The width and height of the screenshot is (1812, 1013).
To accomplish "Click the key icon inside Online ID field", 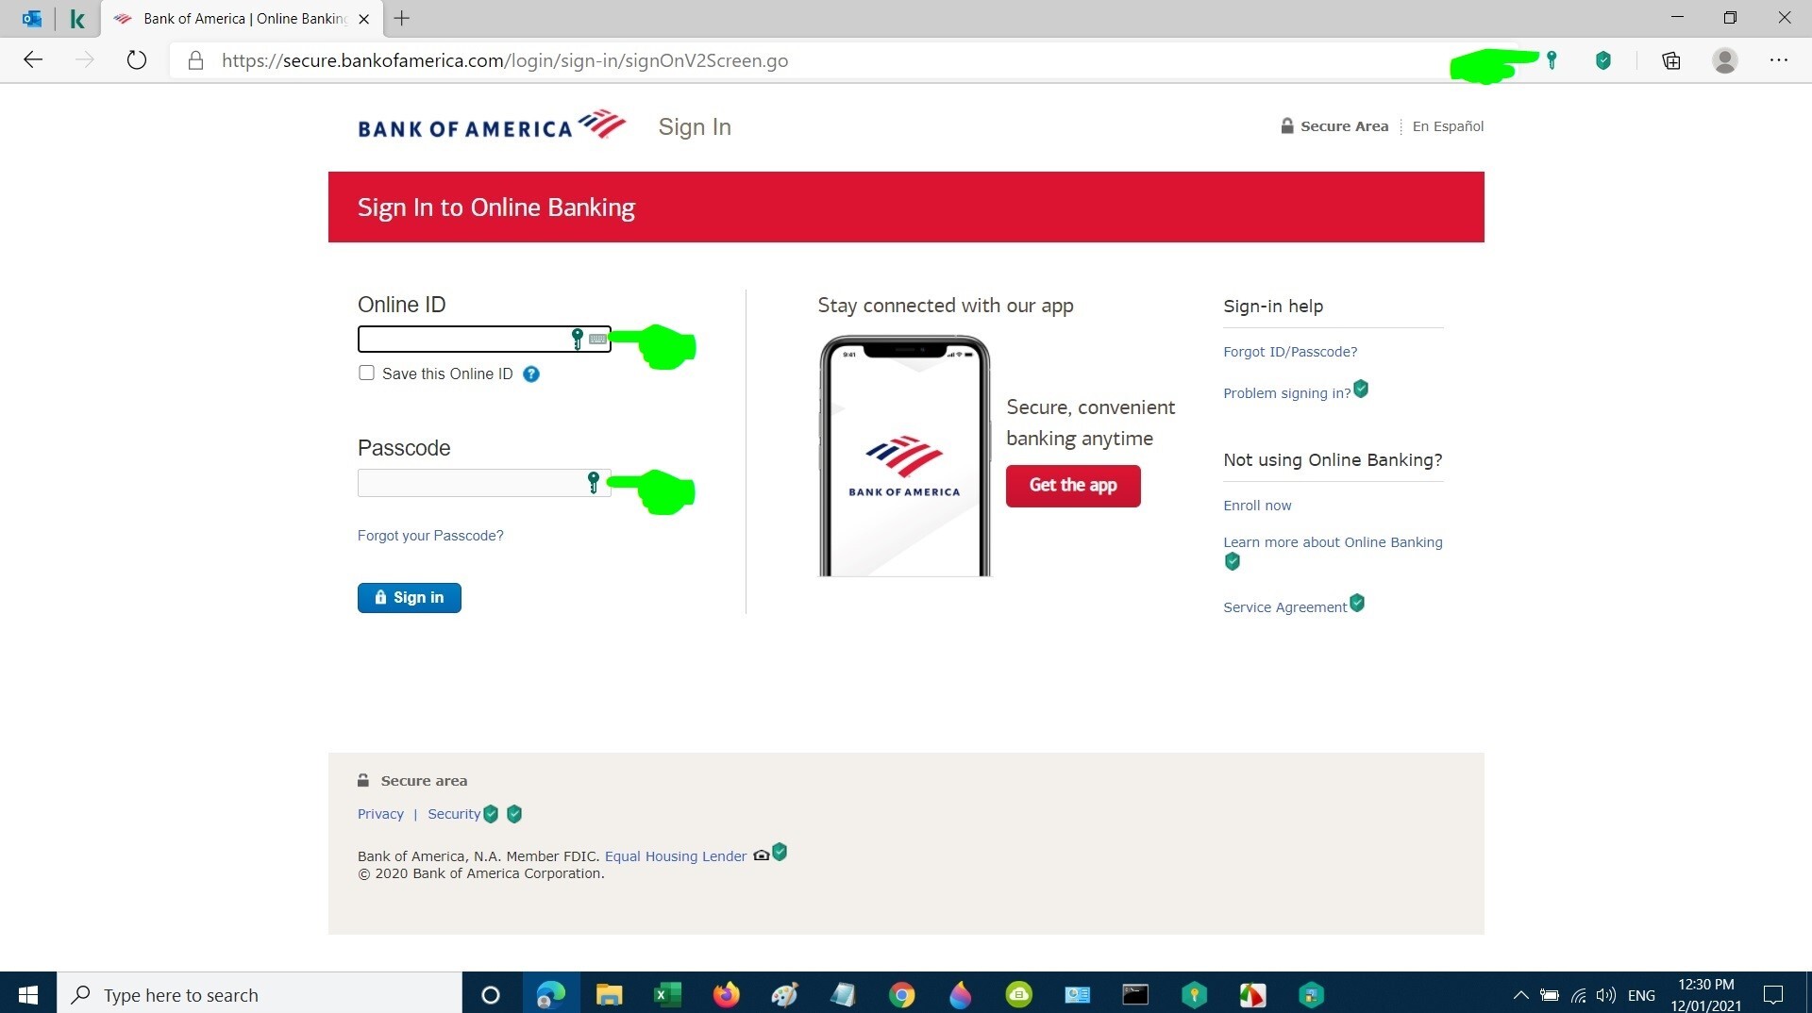I will pos(578,339).
